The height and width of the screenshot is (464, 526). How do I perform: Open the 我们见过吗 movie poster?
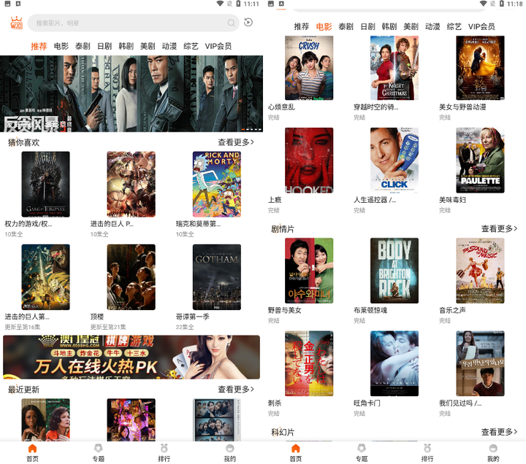(480, 363)
